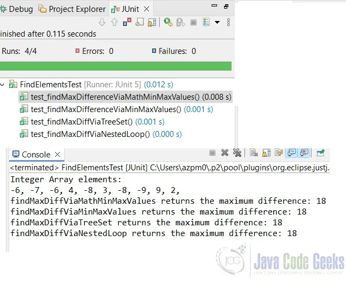Open the Test Run History dropdown arrow
Image resolution: width=346 pixels, height=283 pixels.
pos(217,22)
